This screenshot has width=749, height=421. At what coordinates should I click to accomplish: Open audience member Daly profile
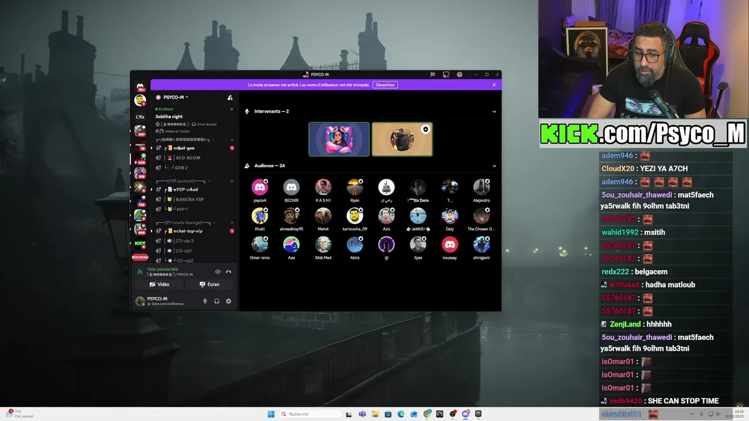tap(449, 219)
